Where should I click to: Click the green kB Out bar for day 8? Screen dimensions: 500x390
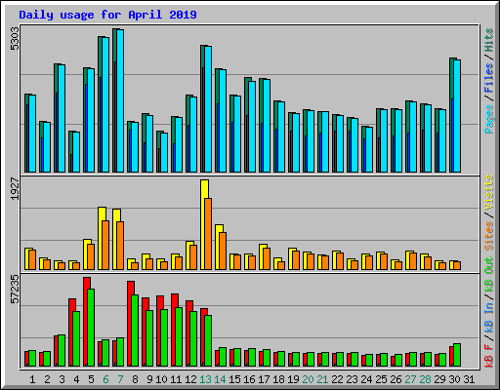click(135, 331)
